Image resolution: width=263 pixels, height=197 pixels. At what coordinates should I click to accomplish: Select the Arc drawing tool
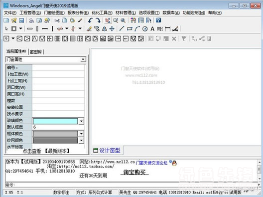137,29
